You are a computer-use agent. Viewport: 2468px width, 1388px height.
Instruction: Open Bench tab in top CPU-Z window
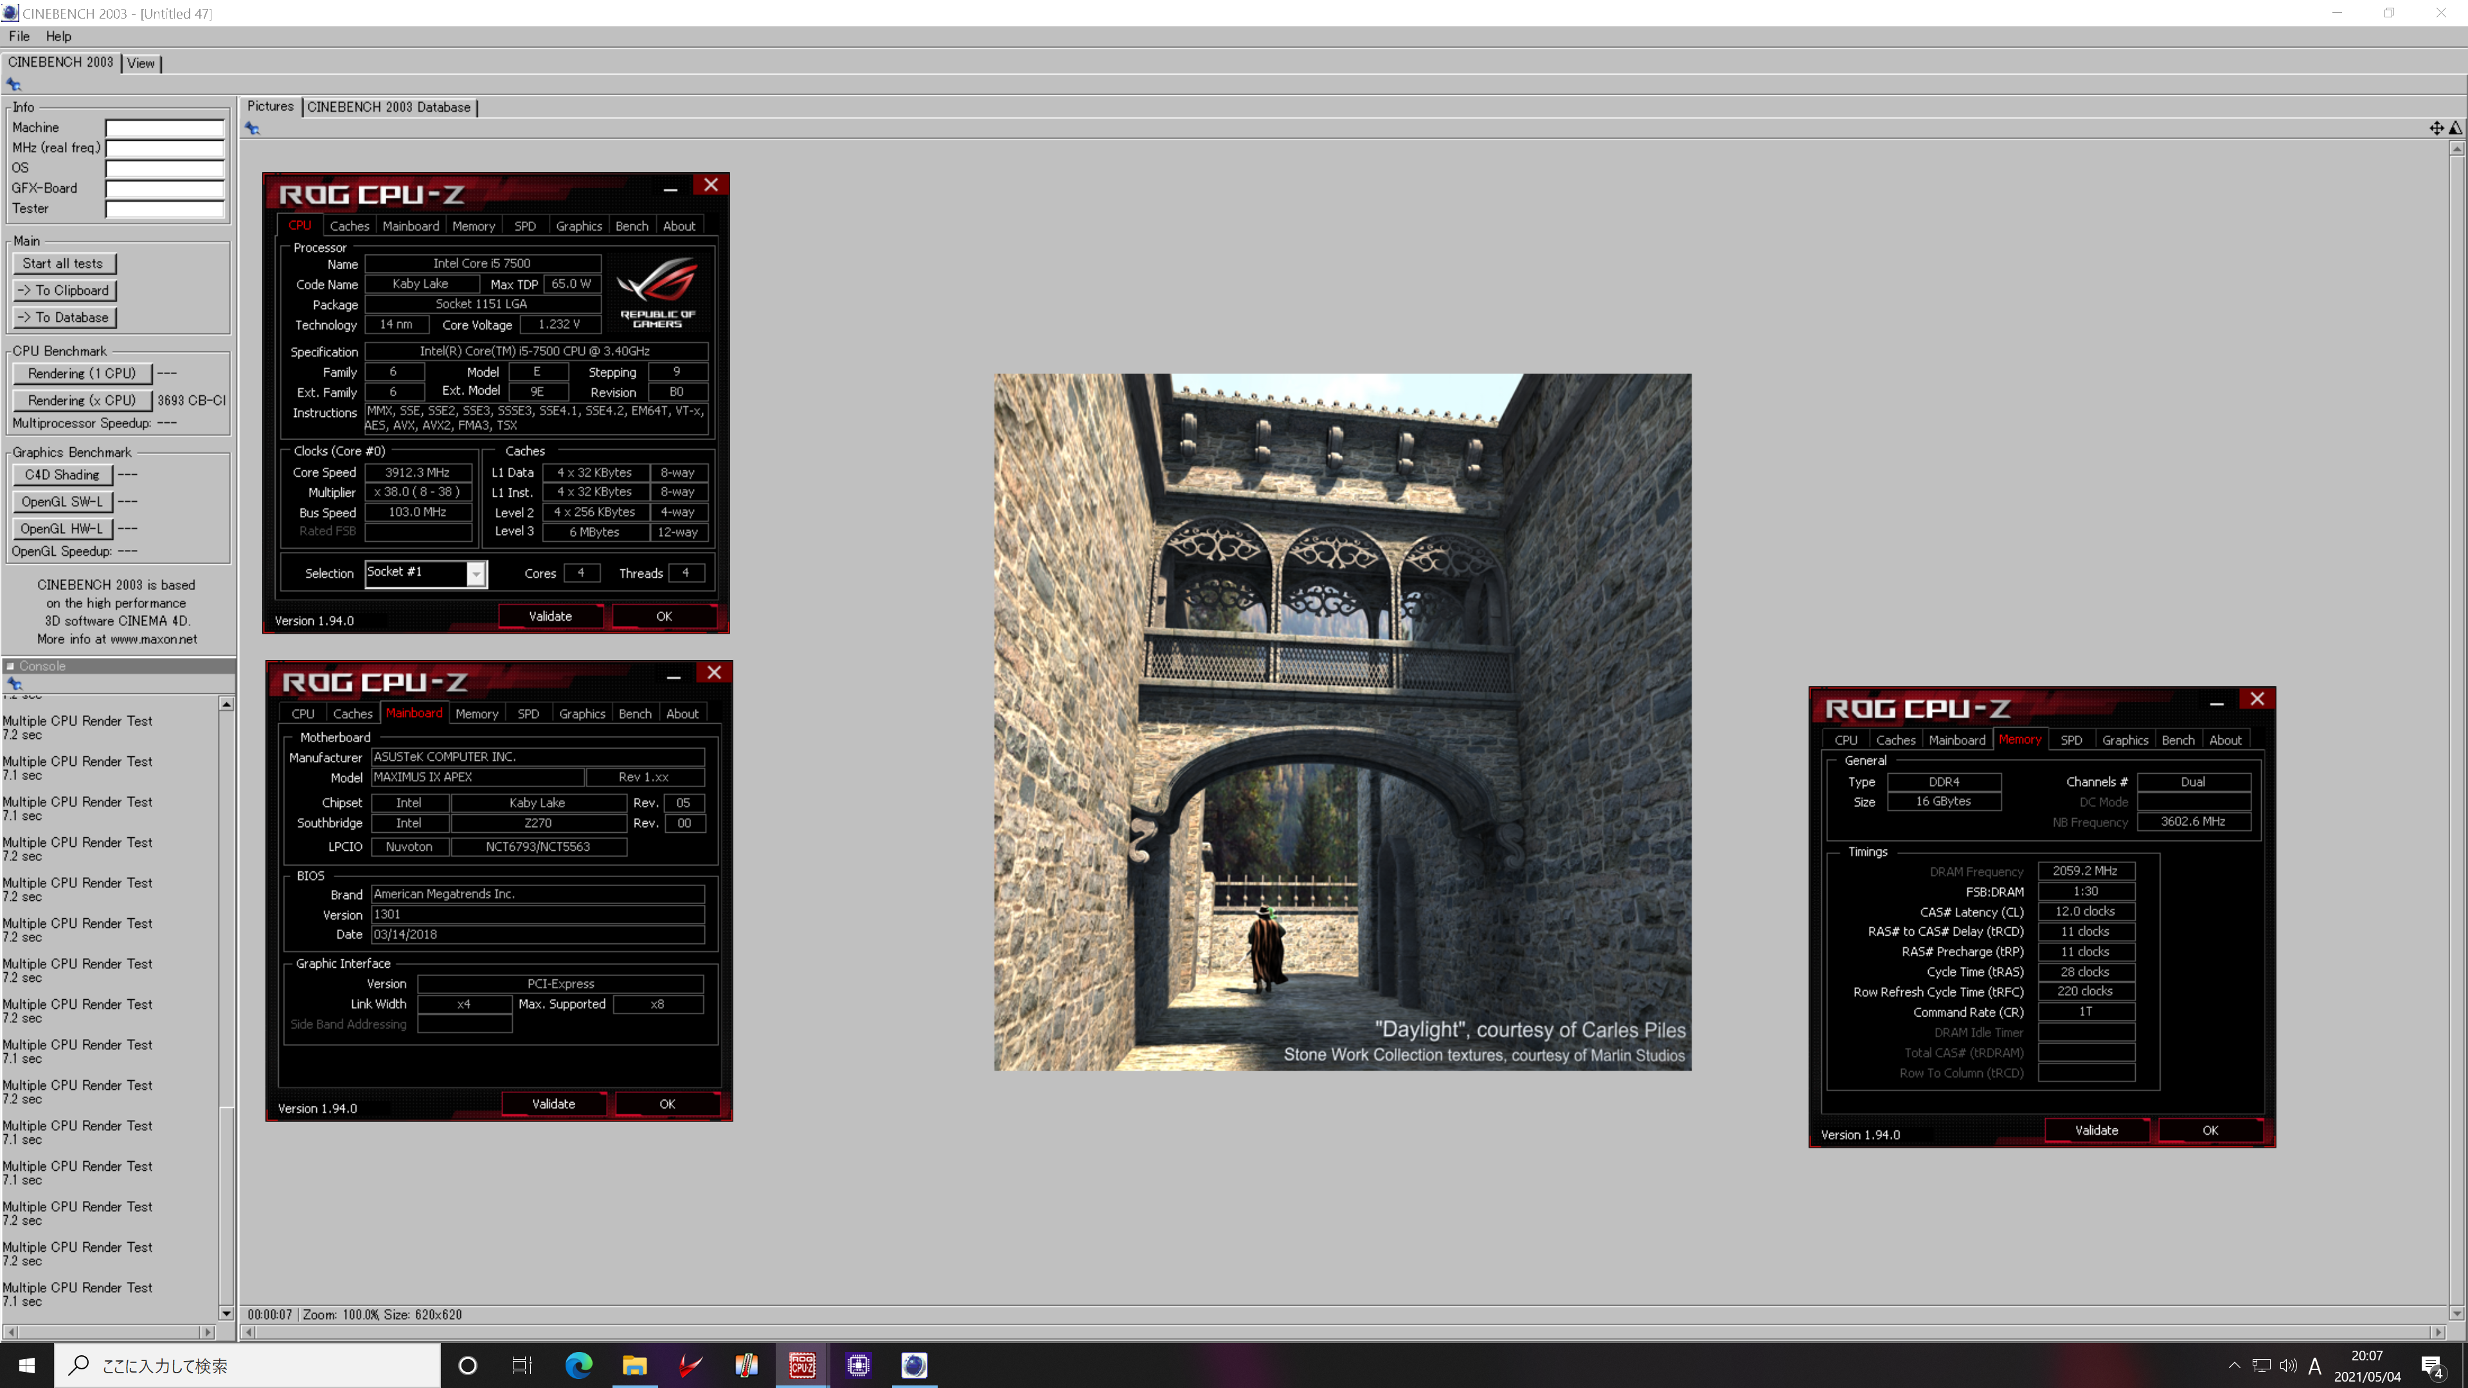631,226
